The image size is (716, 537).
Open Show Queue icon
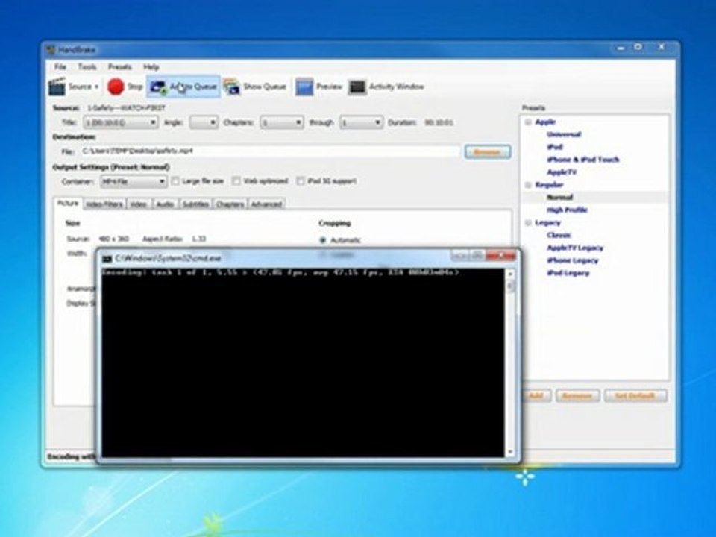pyautogui.click(x=231, y=87)
